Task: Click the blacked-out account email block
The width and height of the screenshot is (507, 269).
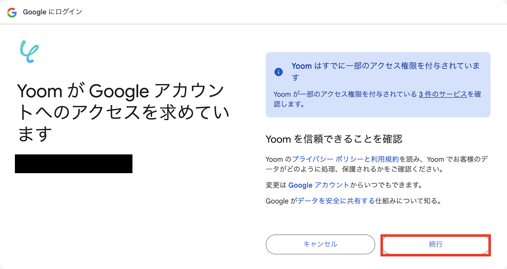Action: [74, 164]
